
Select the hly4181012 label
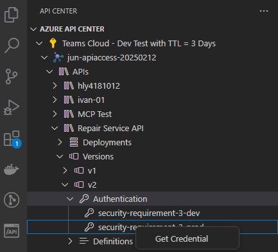click(x=99, y=86)
